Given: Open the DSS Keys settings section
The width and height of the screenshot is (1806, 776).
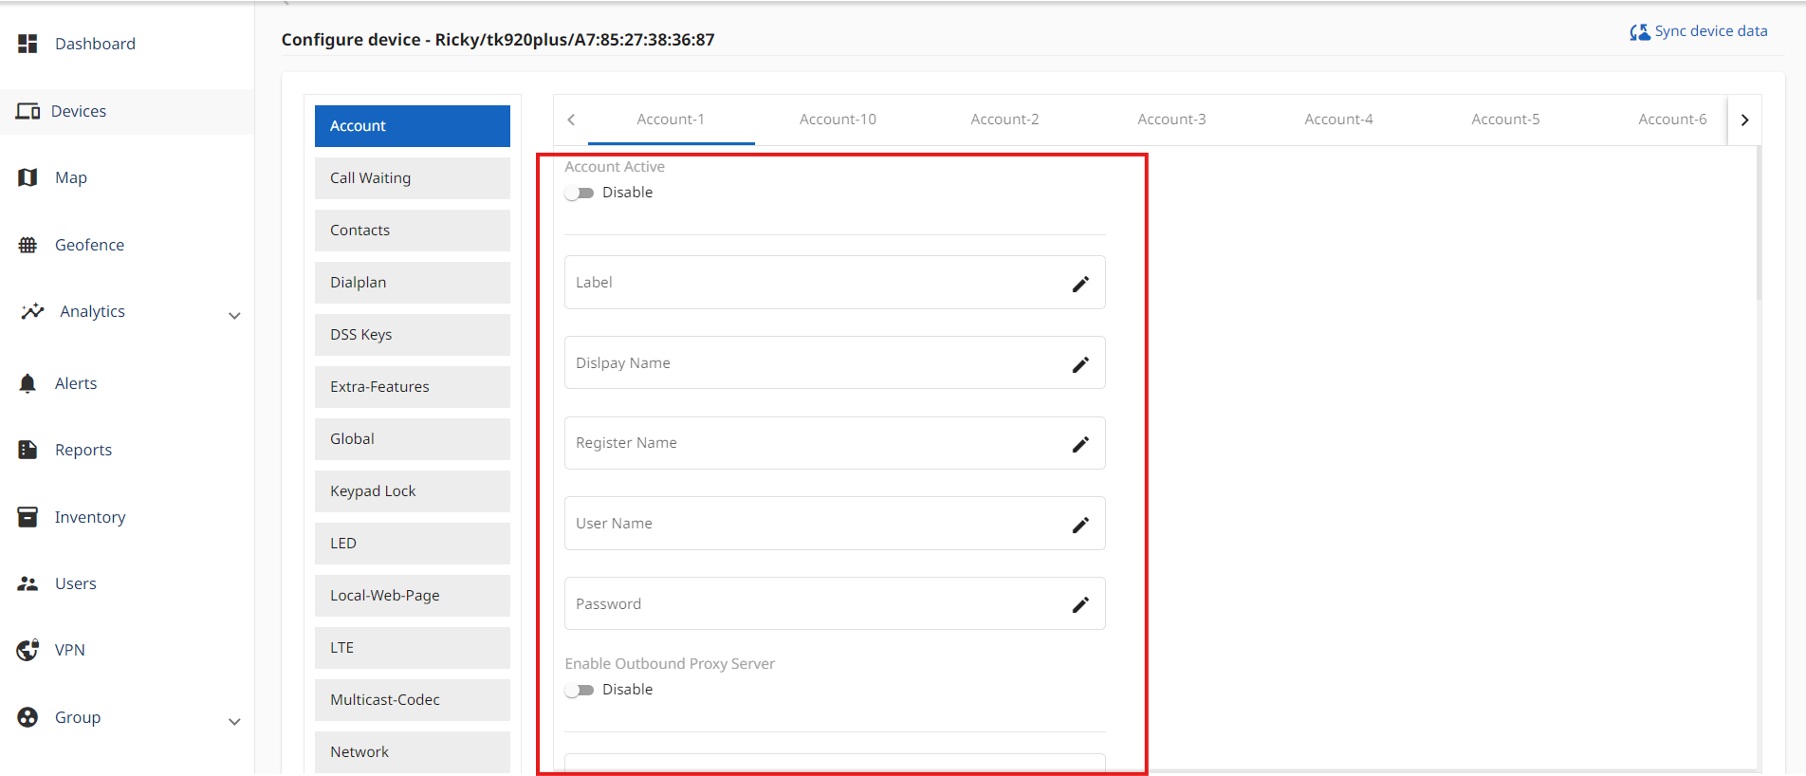Looking at the screenshot, I should point(412,335).
